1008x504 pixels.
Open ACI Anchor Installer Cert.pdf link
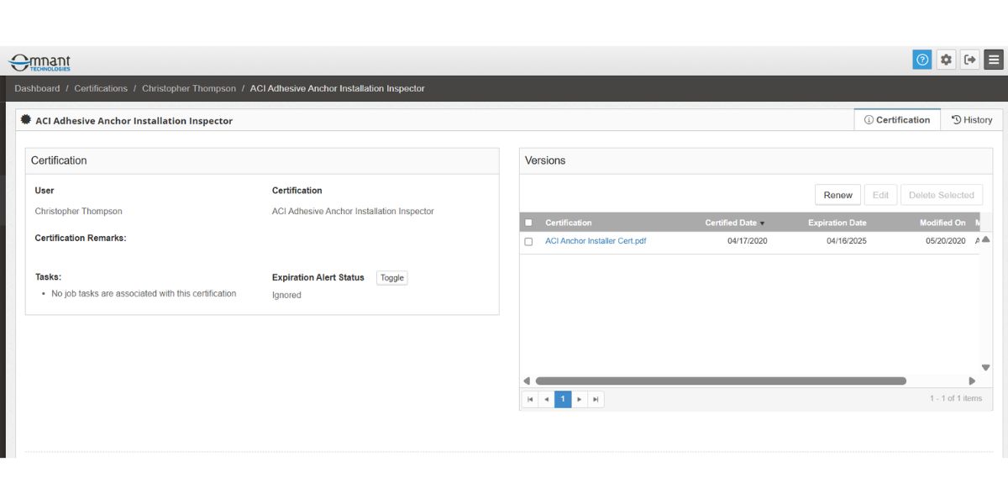pyautogui.click(x=596, y=241)
